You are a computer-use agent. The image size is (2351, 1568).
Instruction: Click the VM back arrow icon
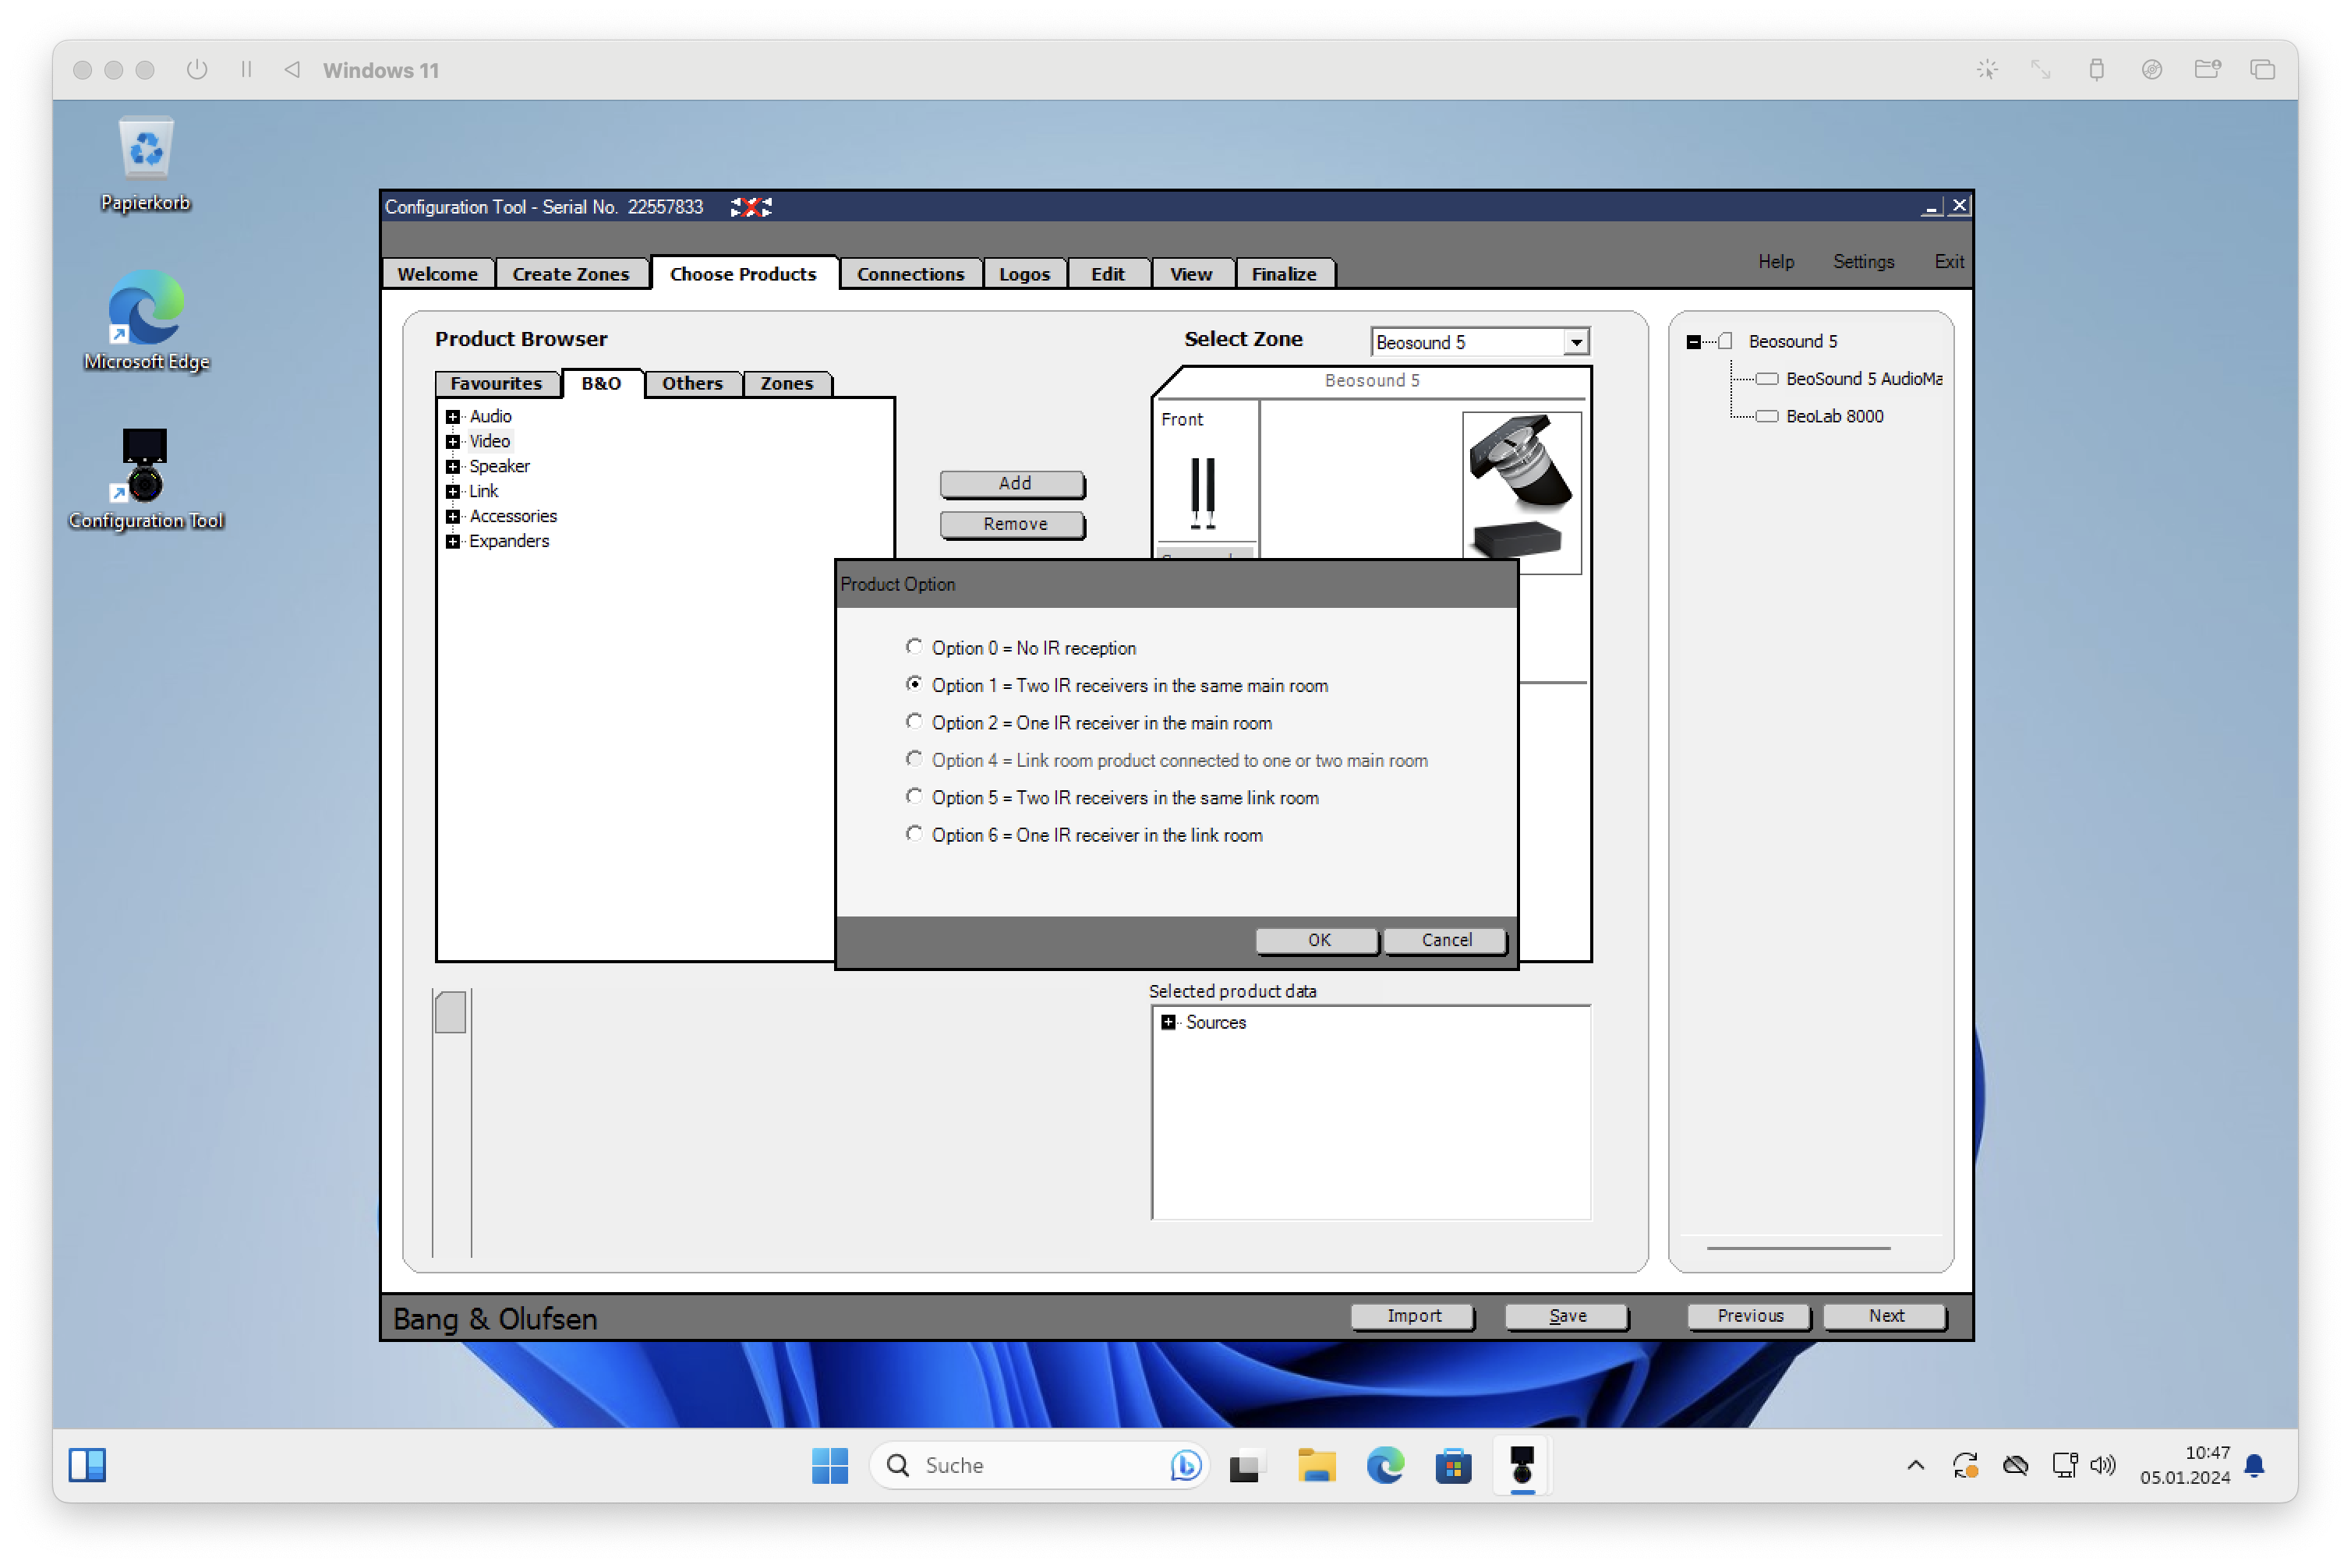292,70
